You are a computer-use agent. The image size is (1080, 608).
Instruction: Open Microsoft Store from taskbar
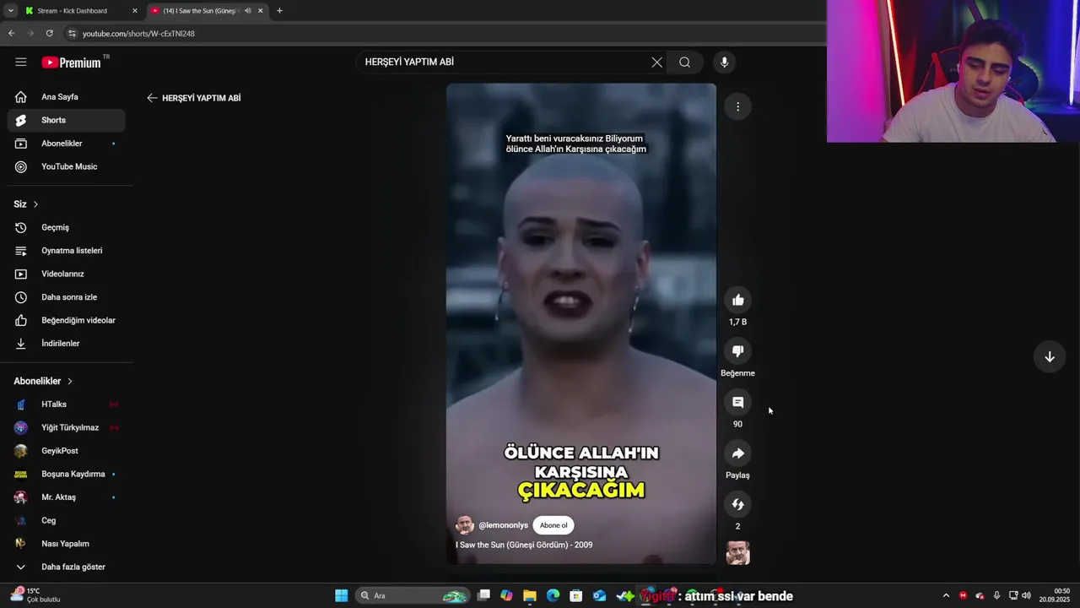pyautogui.click(x=576, y=595)
